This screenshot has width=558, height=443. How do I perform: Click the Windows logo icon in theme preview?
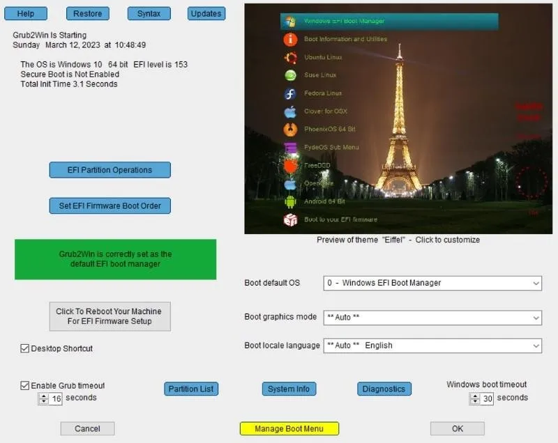(290, 22)
